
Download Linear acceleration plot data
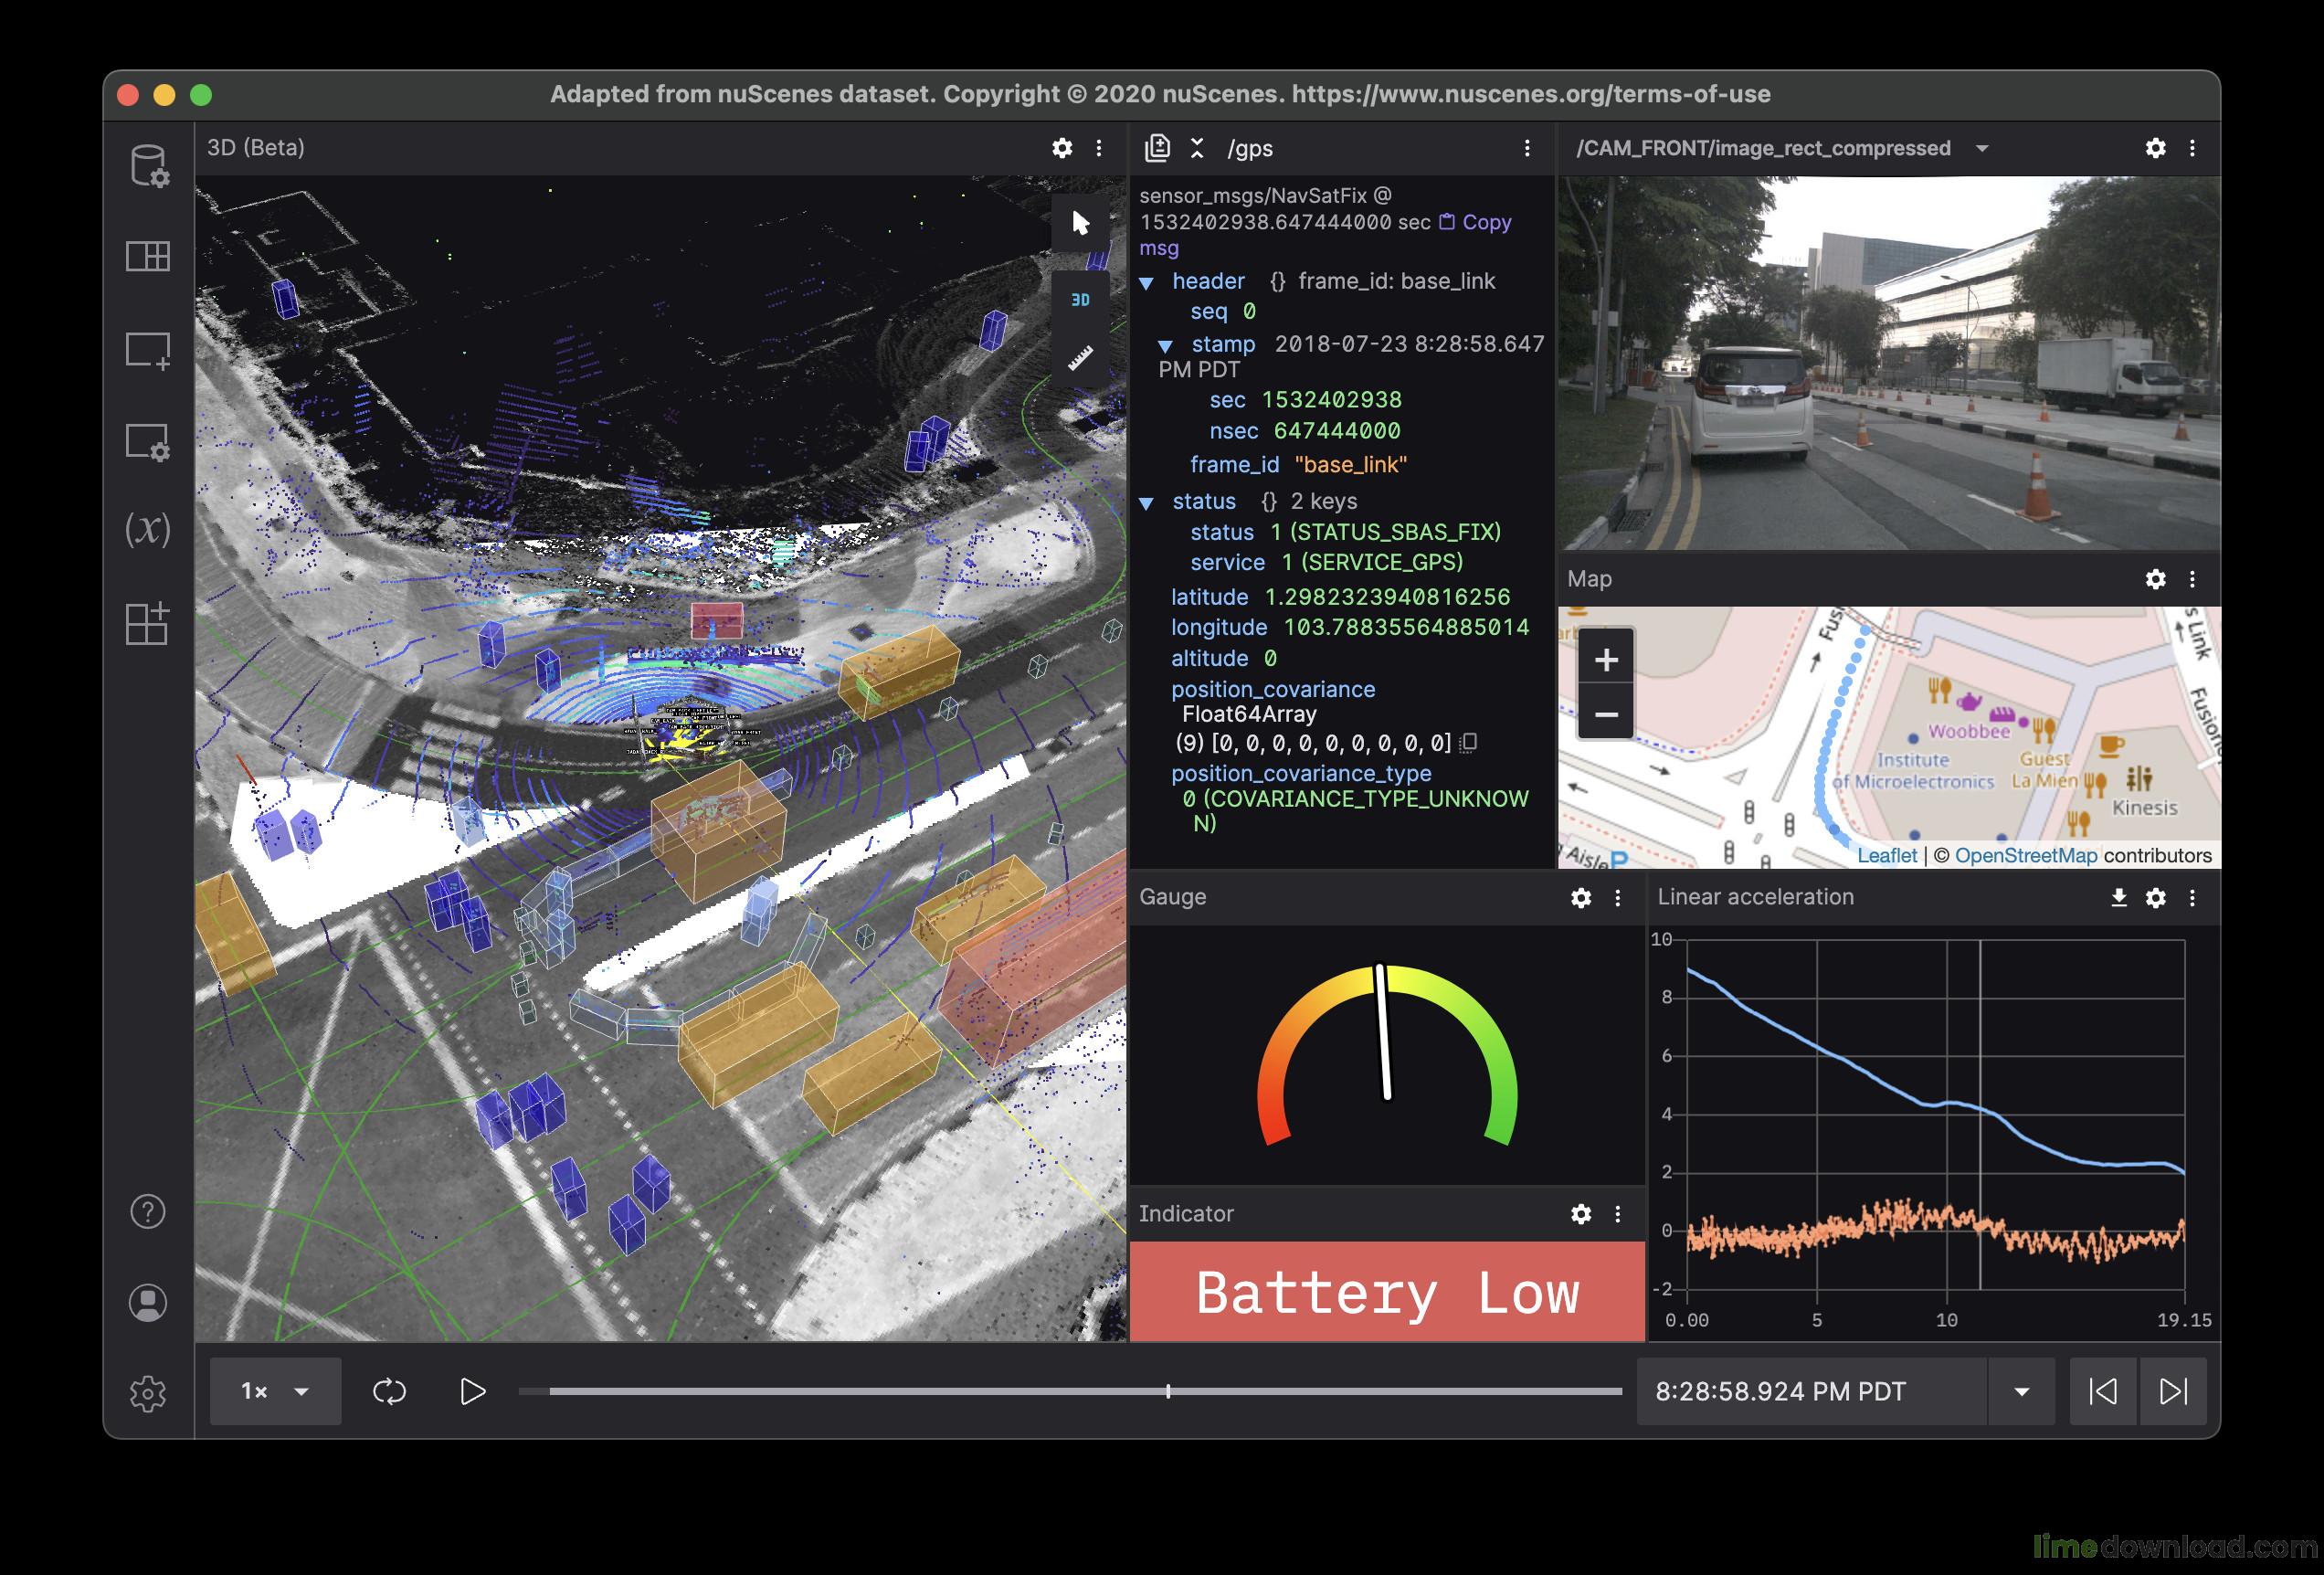click(2118, 898)
